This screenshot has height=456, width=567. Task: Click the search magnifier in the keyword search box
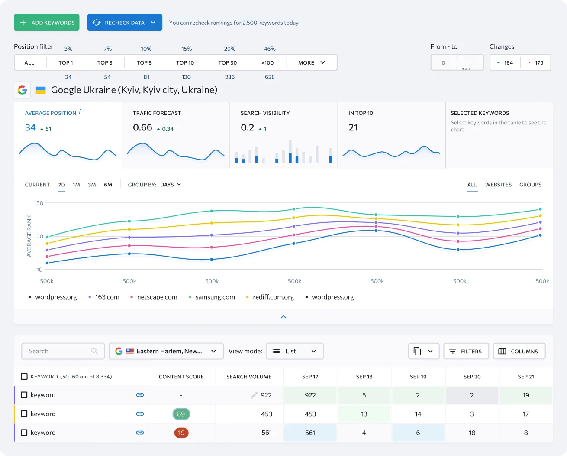[94, 351]
